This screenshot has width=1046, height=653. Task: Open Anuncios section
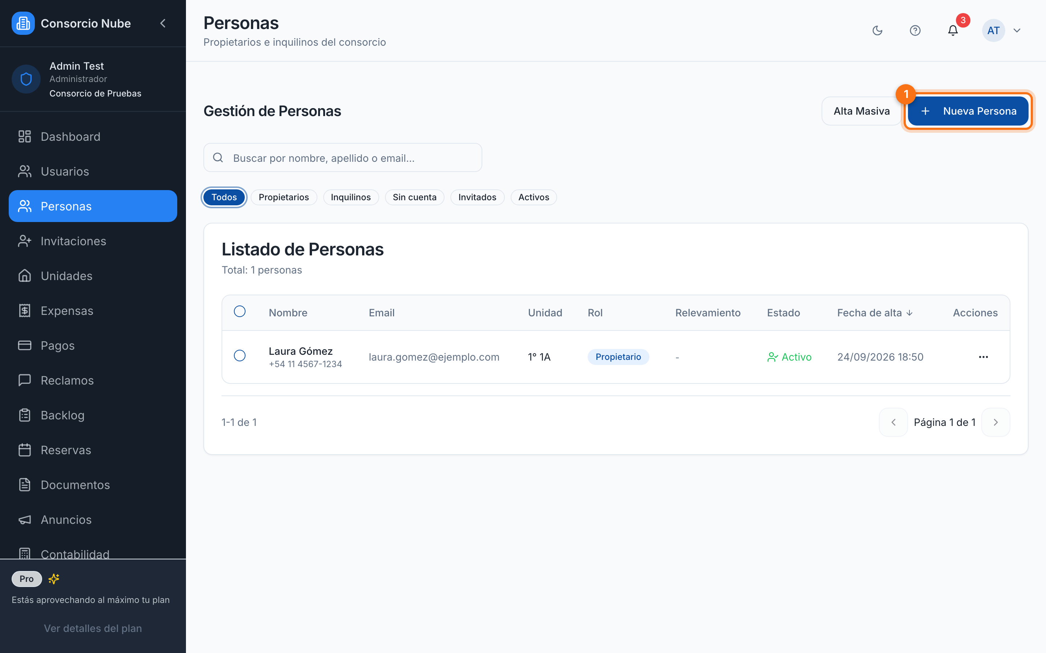point(93,519)
